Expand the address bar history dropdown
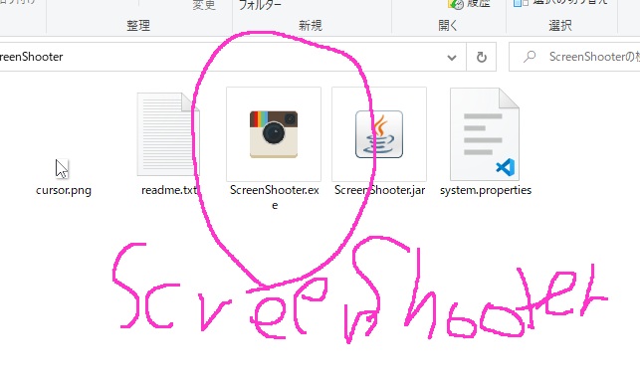Image resolution: width=640 pixels, height=384 pixels. (452, 57)
